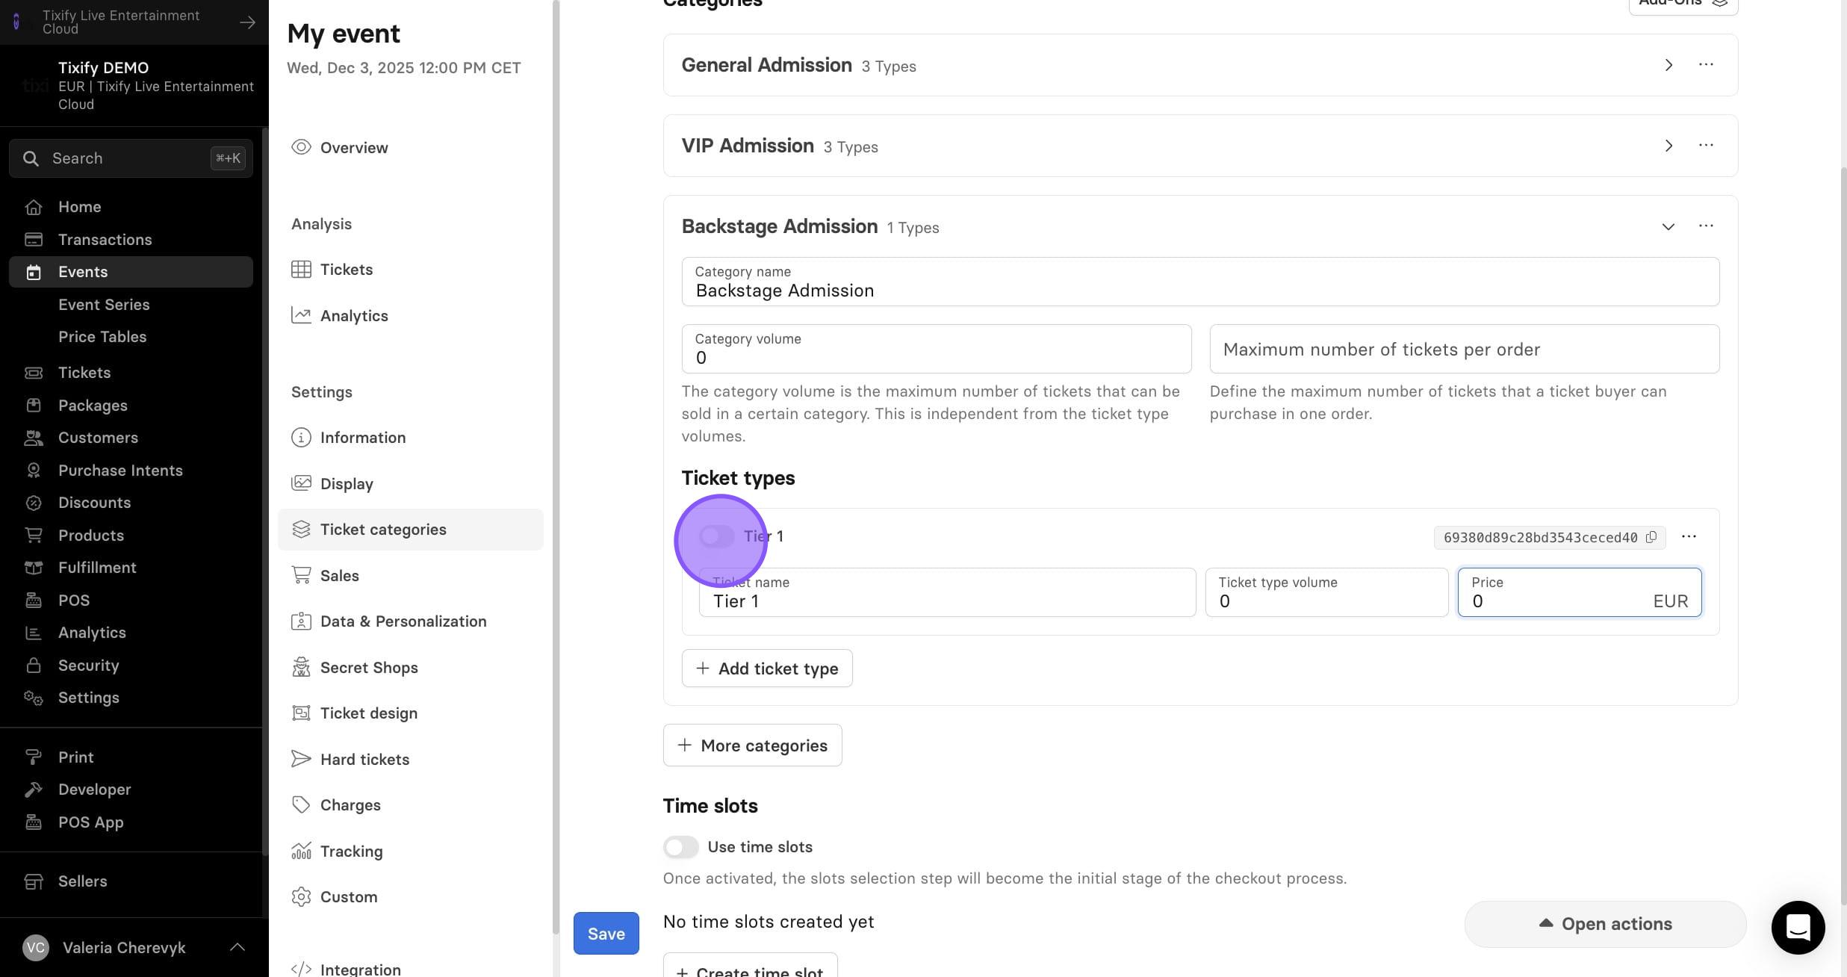Click the Transactions card icon

click(33, 240)
